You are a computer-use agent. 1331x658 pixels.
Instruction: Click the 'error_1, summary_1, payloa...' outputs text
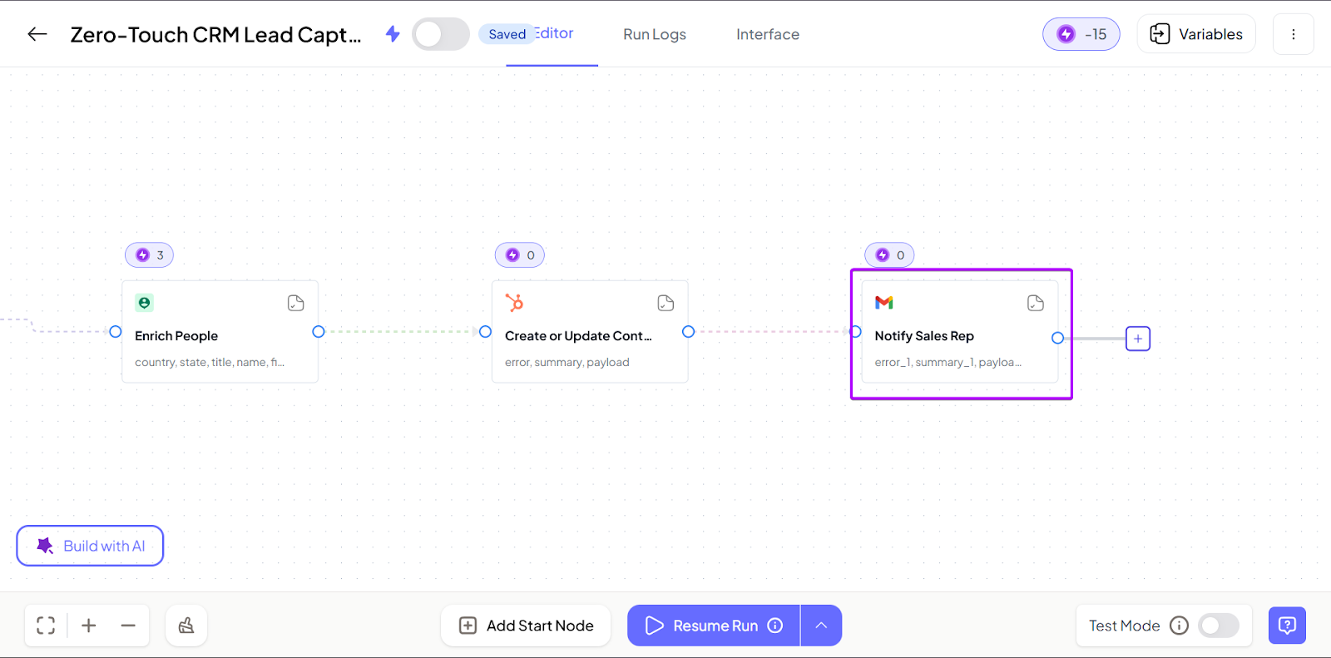click(948, 363)
